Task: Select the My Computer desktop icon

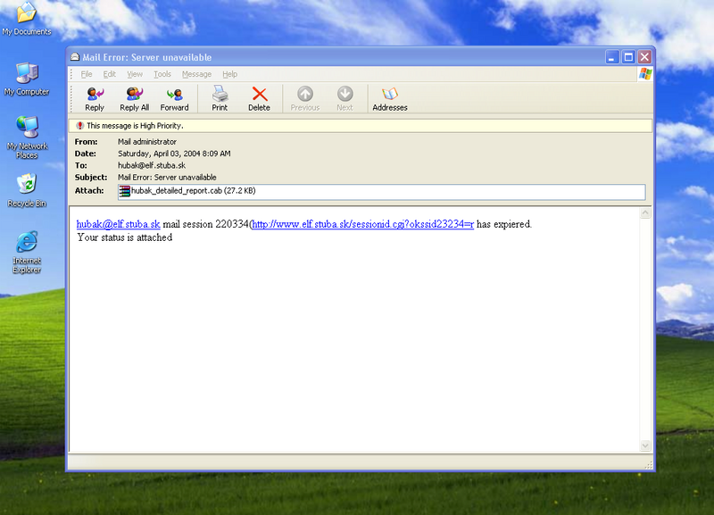Action: (x=27, y=73)
